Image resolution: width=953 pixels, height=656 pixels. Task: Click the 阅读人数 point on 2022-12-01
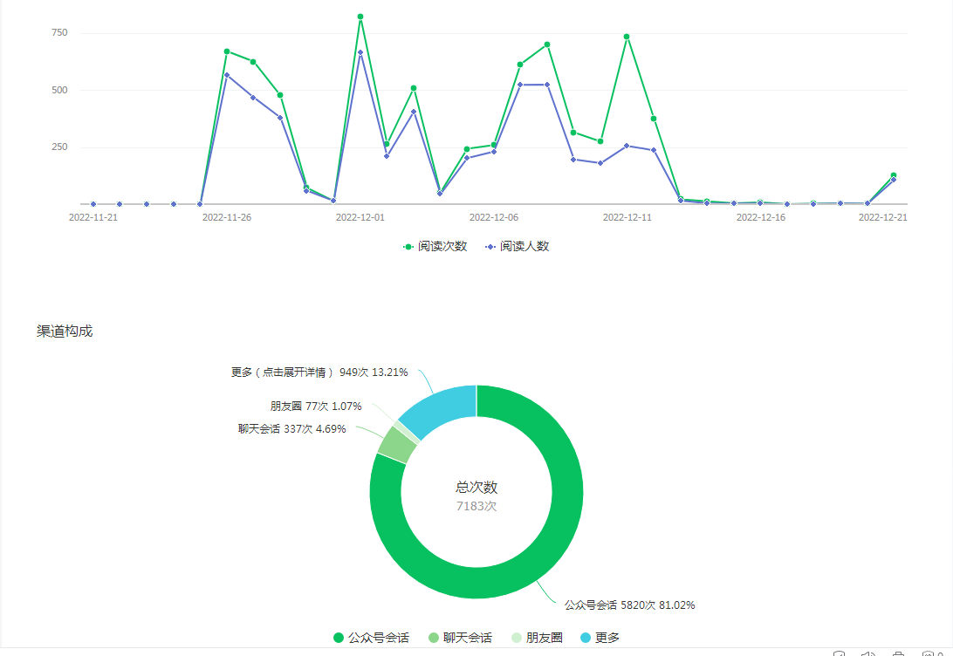360,52
